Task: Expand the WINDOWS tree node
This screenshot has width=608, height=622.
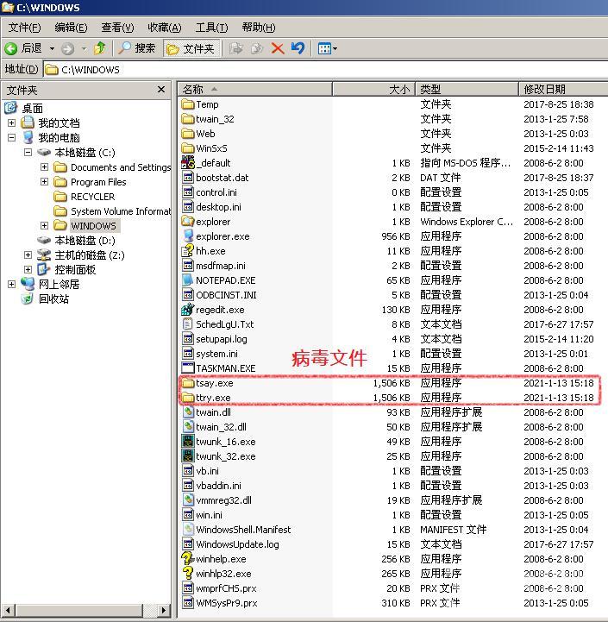Action: pyautogui.click(x=45, y=226)
